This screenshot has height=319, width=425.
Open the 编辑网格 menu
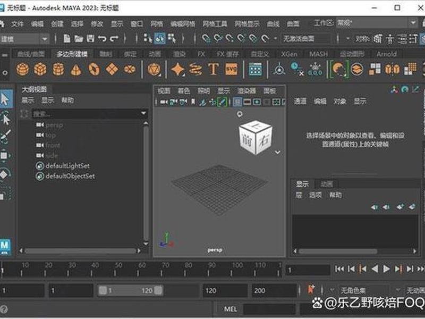183,24
